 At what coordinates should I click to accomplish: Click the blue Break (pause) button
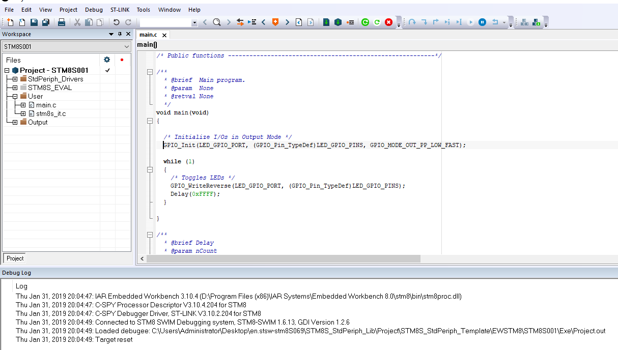(x=482, y=22)
